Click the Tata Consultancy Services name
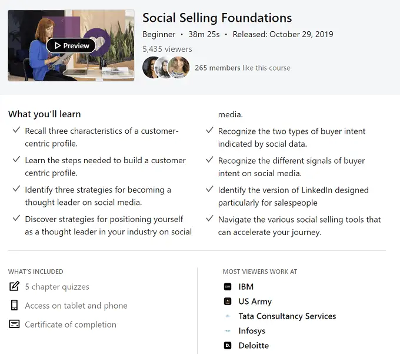Viewport: 400px width, 354px height. click(x=287, y=316)
